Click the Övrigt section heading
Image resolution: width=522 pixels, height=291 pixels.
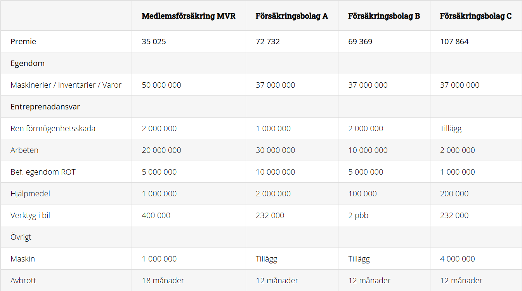(x=21, y=237)
